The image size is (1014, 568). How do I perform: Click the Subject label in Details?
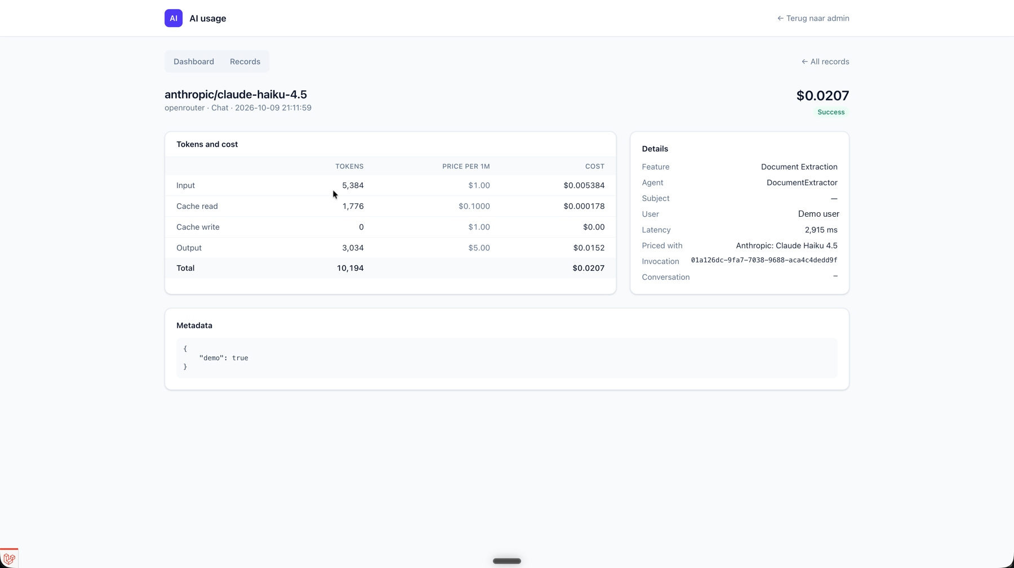[655, 198]
